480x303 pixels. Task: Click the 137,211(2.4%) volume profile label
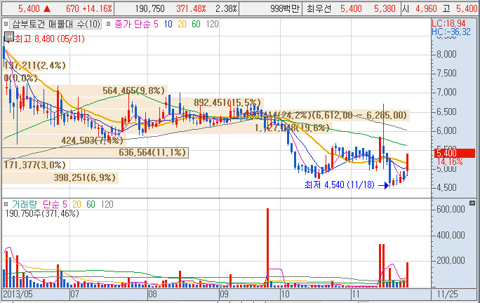pos(34,65)
